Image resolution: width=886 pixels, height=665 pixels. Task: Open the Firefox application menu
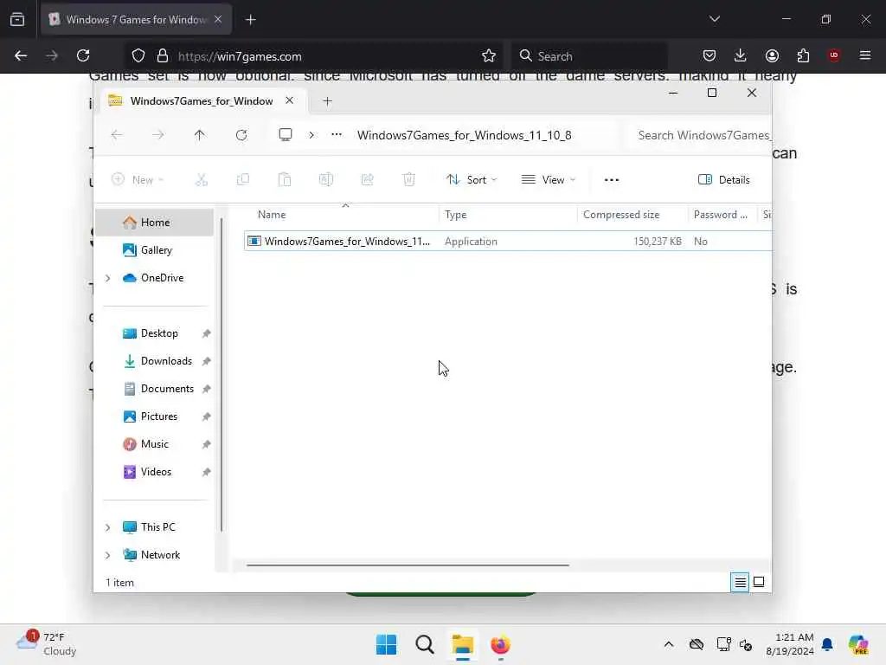click(x=865, y=55)
